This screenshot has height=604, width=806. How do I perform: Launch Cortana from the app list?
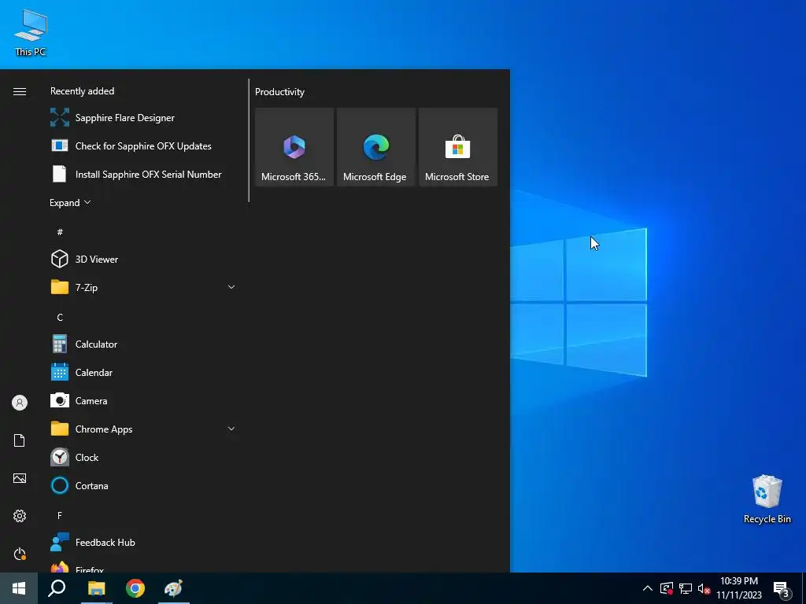142,485
